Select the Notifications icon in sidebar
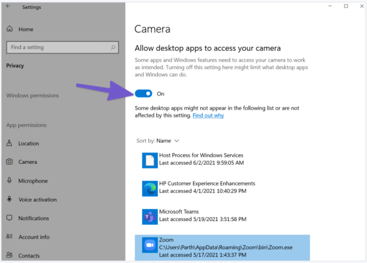 pyautogui.click(x=9, y=218)
